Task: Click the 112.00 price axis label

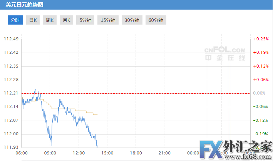Action: [11, 134]
